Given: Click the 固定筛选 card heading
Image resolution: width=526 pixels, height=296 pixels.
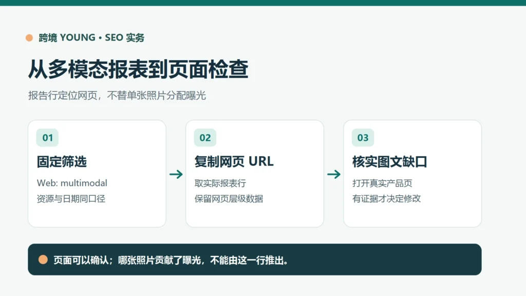Looking at the screenshot, I should pos(62,162).
